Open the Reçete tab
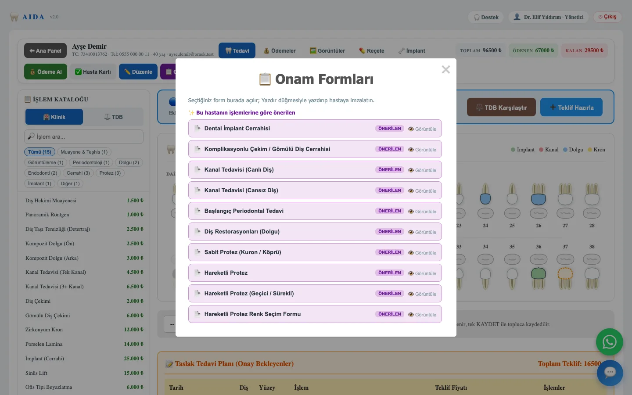Image resolution: width=632 pixels, height=395 pixels. (371, 50)
